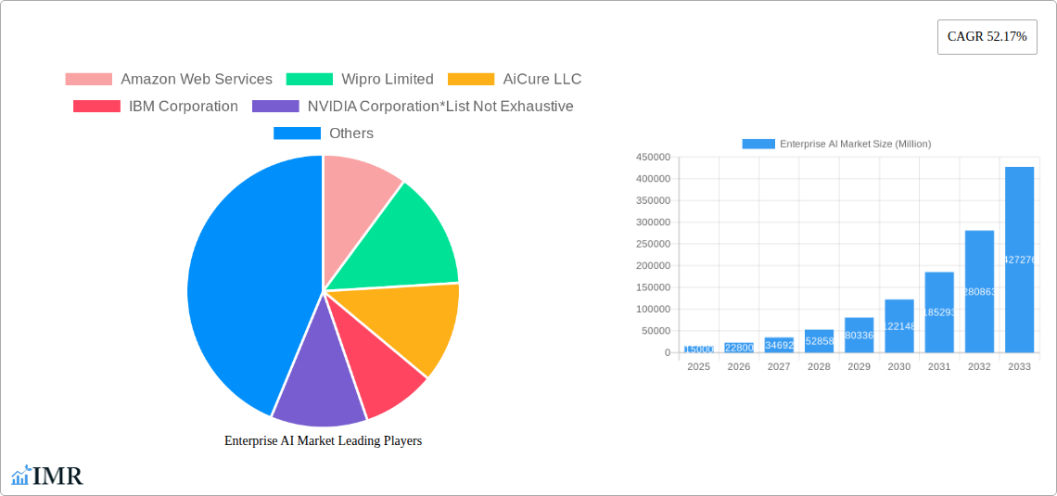The height and width of the screenshot is (496, 1057).
Task: Toggle the Wipro Limited legend swatch
Action: [x=310, y=79]
